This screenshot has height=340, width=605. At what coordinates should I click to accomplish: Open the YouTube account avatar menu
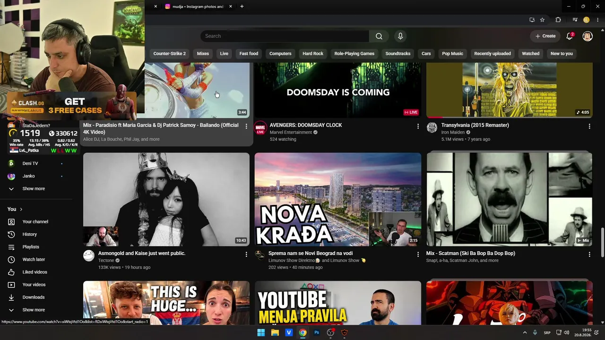[x=588, y=36]
